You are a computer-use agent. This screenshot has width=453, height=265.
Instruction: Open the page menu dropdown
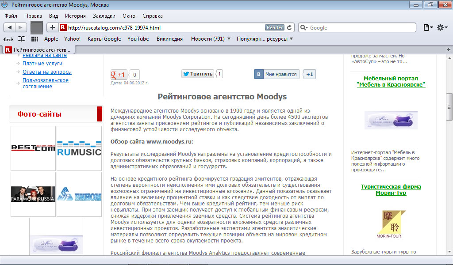[428, 27]
